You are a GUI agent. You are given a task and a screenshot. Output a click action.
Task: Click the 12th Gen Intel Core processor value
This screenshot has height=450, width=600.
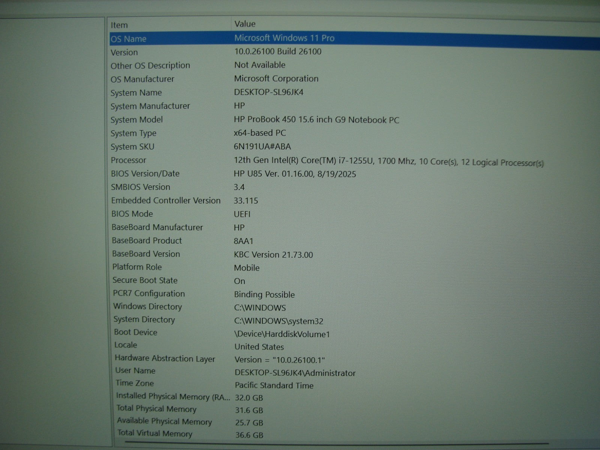click(388, 162)
